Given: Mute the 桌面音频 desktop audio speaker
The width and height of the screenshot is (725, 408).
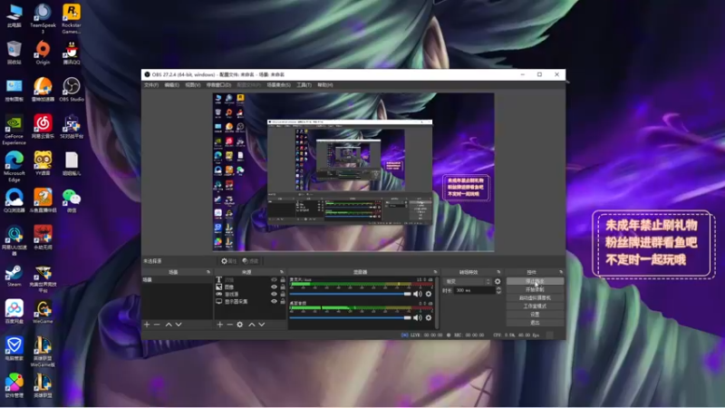Looking at the screenshot, I should tap(418, 318).
